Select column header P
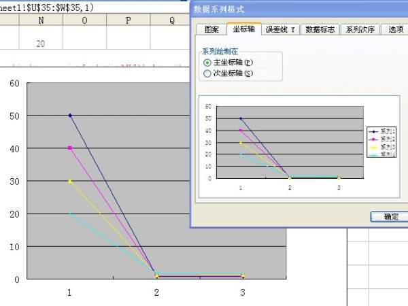408x306 pixels. pyautogui.click(x=129, y=20)
